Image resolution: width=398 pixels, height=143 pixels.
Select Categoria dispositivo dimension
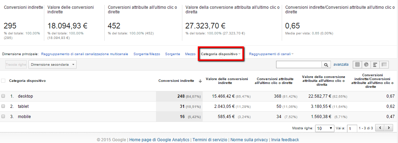[x=220, y=54]
